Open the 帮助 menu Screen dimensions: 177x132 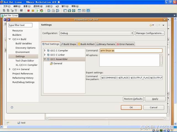[x=75, y=6]
